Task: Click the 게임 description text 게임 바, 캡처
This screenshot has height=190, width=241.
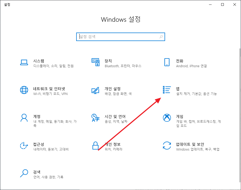Action: click(186, 121)
